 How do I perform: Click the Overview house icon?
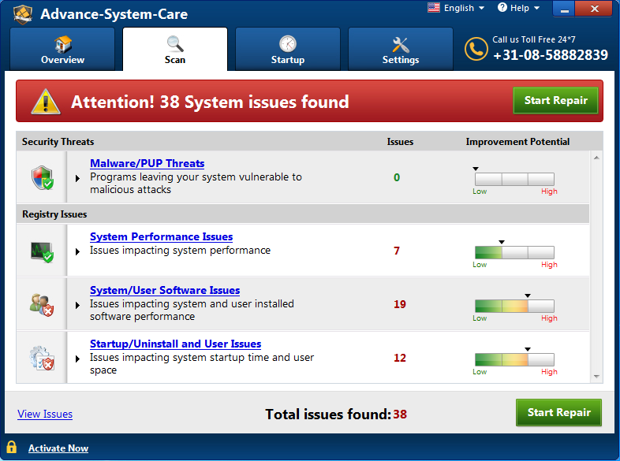pos(63,44)
